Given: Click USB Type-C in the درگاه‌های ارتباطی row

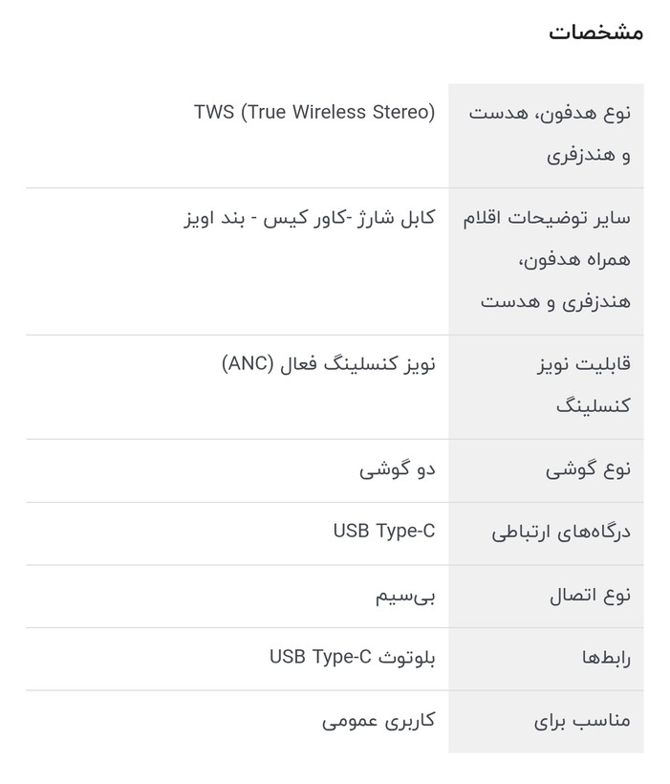Looking at the screenshot, I should coord(383,531).
